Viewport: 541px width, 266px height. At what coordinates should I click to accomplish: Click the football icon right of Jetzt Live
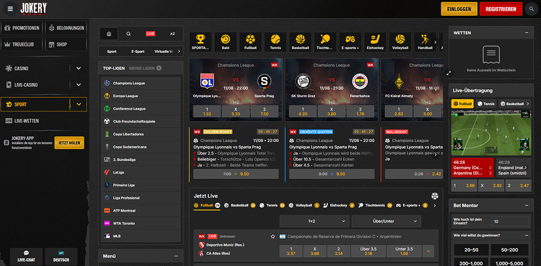[x=435, y=196]
